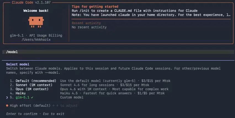Click the Tips for getting started heading
This screenshot has height=118, width=235.
point(95,7)
